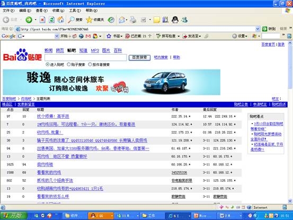Switch to the MP3 tab on Baidu
Viewport: 293px width, 220px height.
(95, 50)
